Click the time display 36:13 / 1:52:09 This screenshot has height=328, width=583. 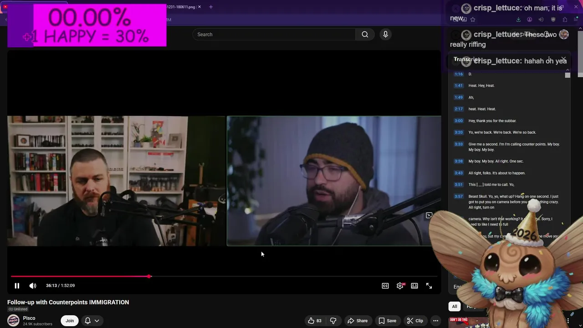tap(60, 286)
